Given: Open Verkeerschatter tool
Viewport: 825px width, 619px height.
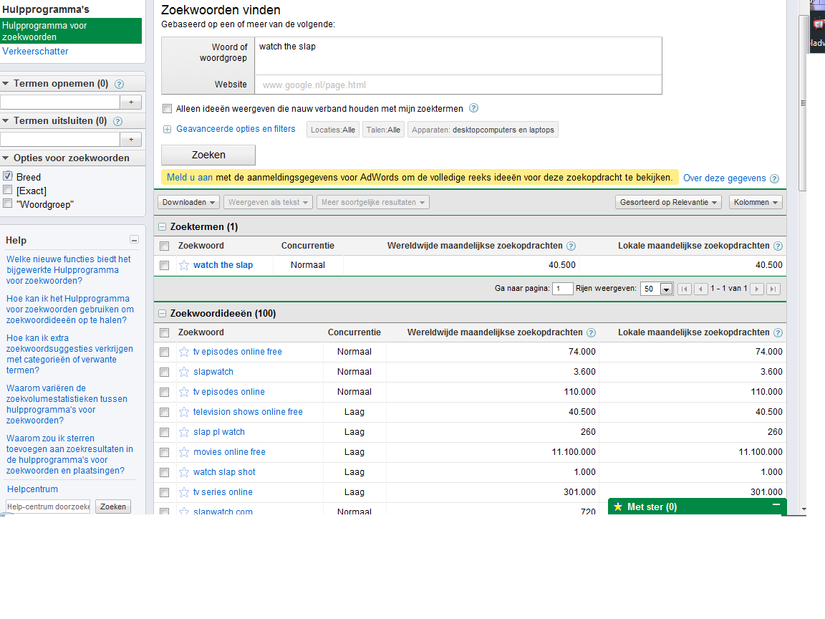Looking at the screenshot, I should coord(35,51).
